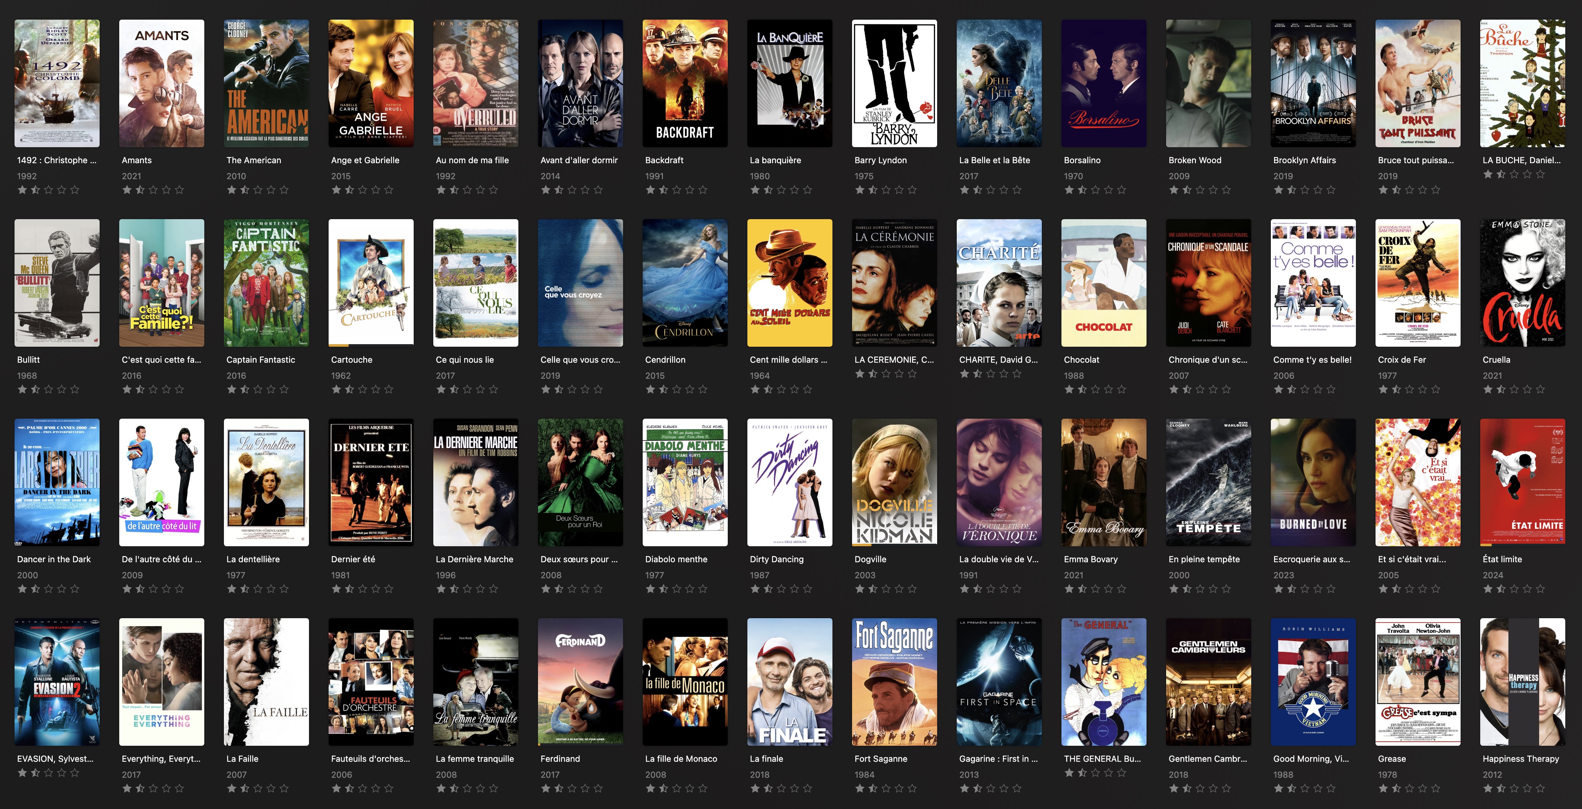Viewport: 1582px width, 809px height.
Task: Select the Good Morning, Vietnam poster
Action: pos(1313,682)
